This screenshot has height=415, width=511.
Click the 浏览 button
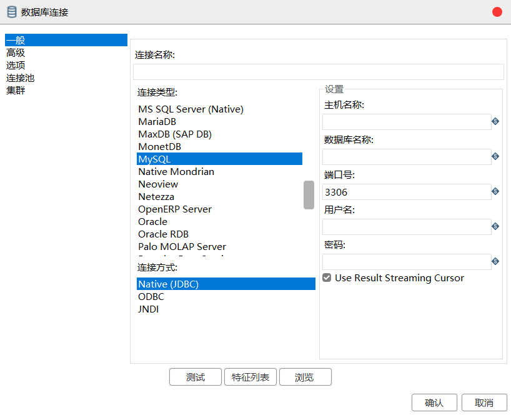[305, 377]
